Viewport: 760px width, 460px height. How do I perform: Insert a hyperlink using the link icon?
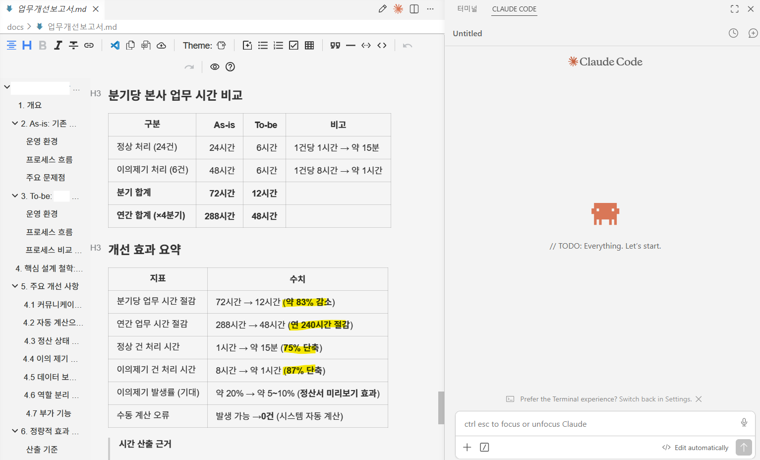point(89,46)
